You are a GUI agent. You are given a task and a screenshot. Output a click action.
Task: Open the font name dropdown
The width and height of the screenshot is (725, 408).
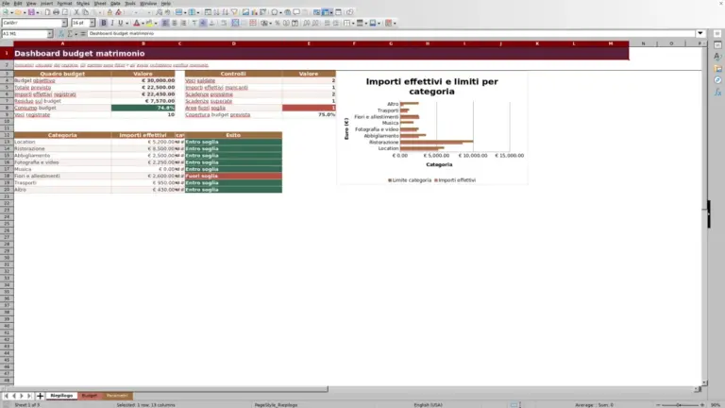pos(64,23)
